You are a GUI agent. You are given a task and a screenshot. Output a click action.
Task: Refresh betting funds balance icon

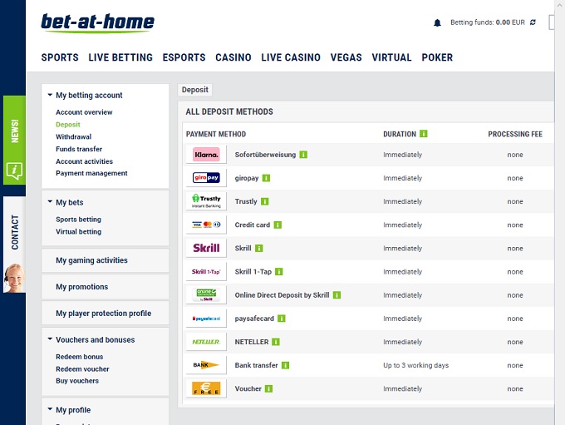pos(533,22)
